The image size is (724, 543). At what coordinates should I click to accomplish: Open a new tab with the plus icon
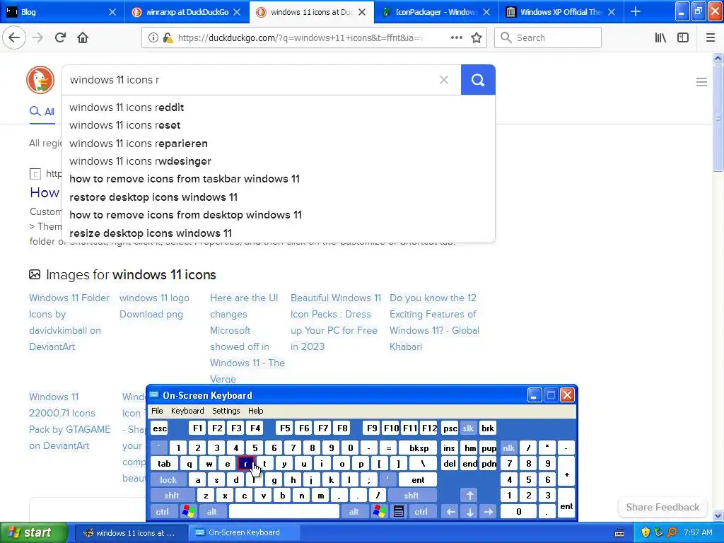(636, 11)
